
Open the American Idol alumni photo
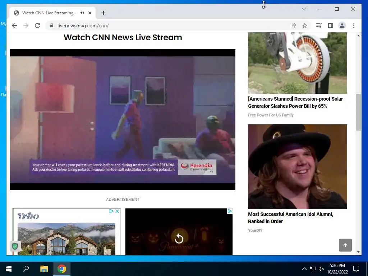tap(297, 167)
